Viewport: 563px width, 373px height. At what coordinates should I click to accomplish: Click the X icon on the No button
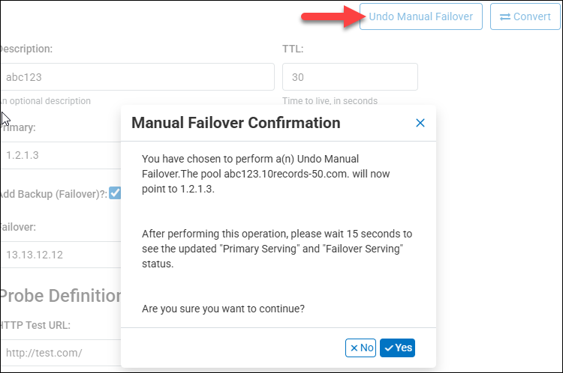(x=352, y=348)
